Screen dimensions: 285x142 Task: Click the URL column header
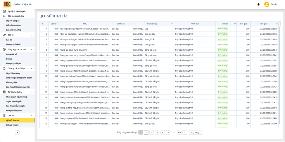85,24
